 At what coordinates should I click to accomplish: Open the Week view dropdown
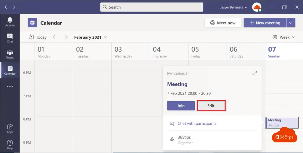point(284,37)
